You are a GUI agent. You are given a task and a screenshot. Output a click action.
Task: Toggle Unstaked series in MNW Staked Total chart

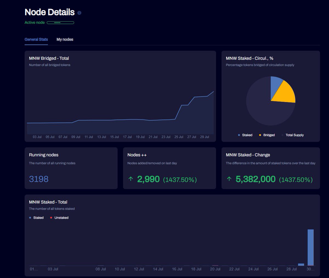click(x=59, y=218)
